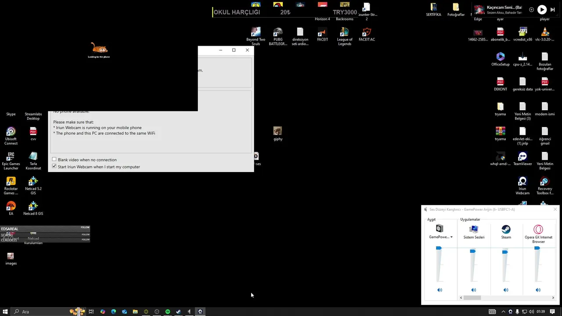Screen dimensions: 562x316
Task: Maximize the Iriun Webcam window
Action: tap(234, 50)
